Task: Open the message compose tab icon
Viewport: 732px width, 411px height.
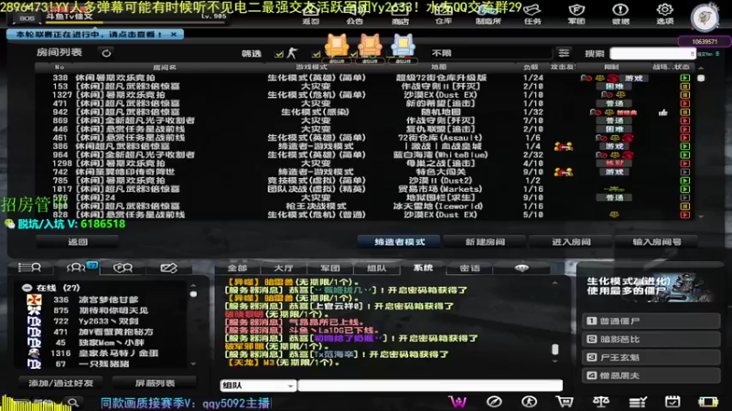Action: [168, 268]
